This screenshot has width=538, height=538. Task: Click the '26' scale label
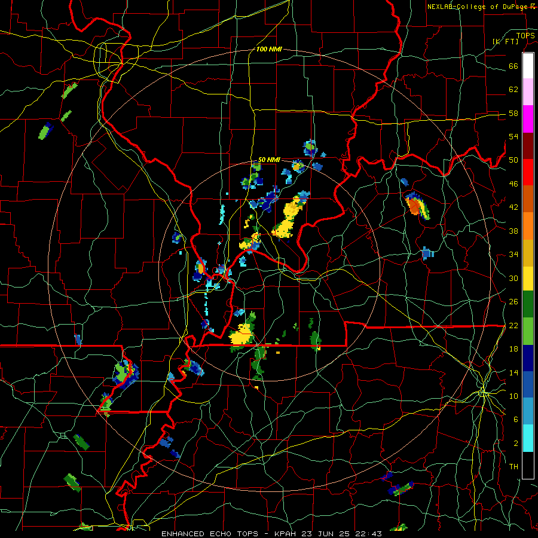click(x=513, y=302)
